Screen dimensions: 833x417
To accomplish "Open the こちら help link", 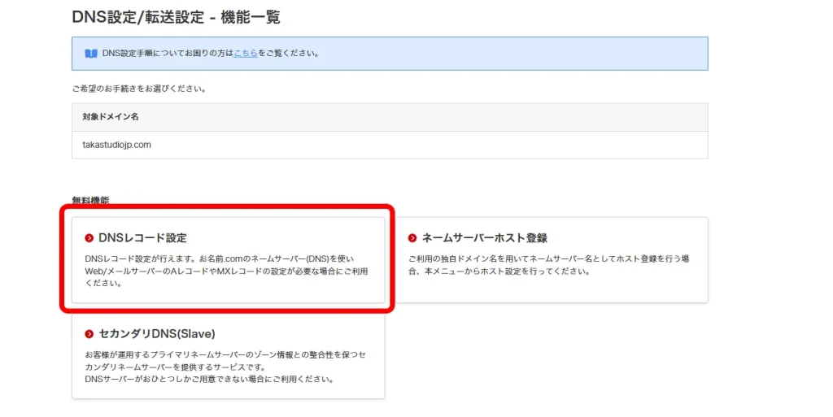I will pos(246,53).
